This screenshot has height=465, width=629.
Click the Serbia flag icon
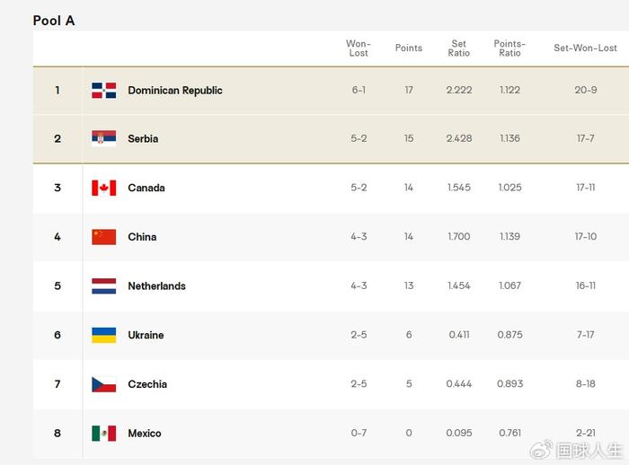[x=104, y=139]
